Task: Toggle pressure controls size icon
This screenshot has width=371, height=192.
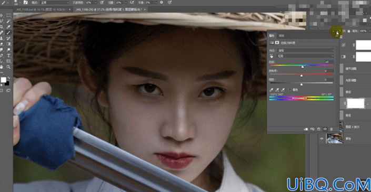Action: point(169,2)
